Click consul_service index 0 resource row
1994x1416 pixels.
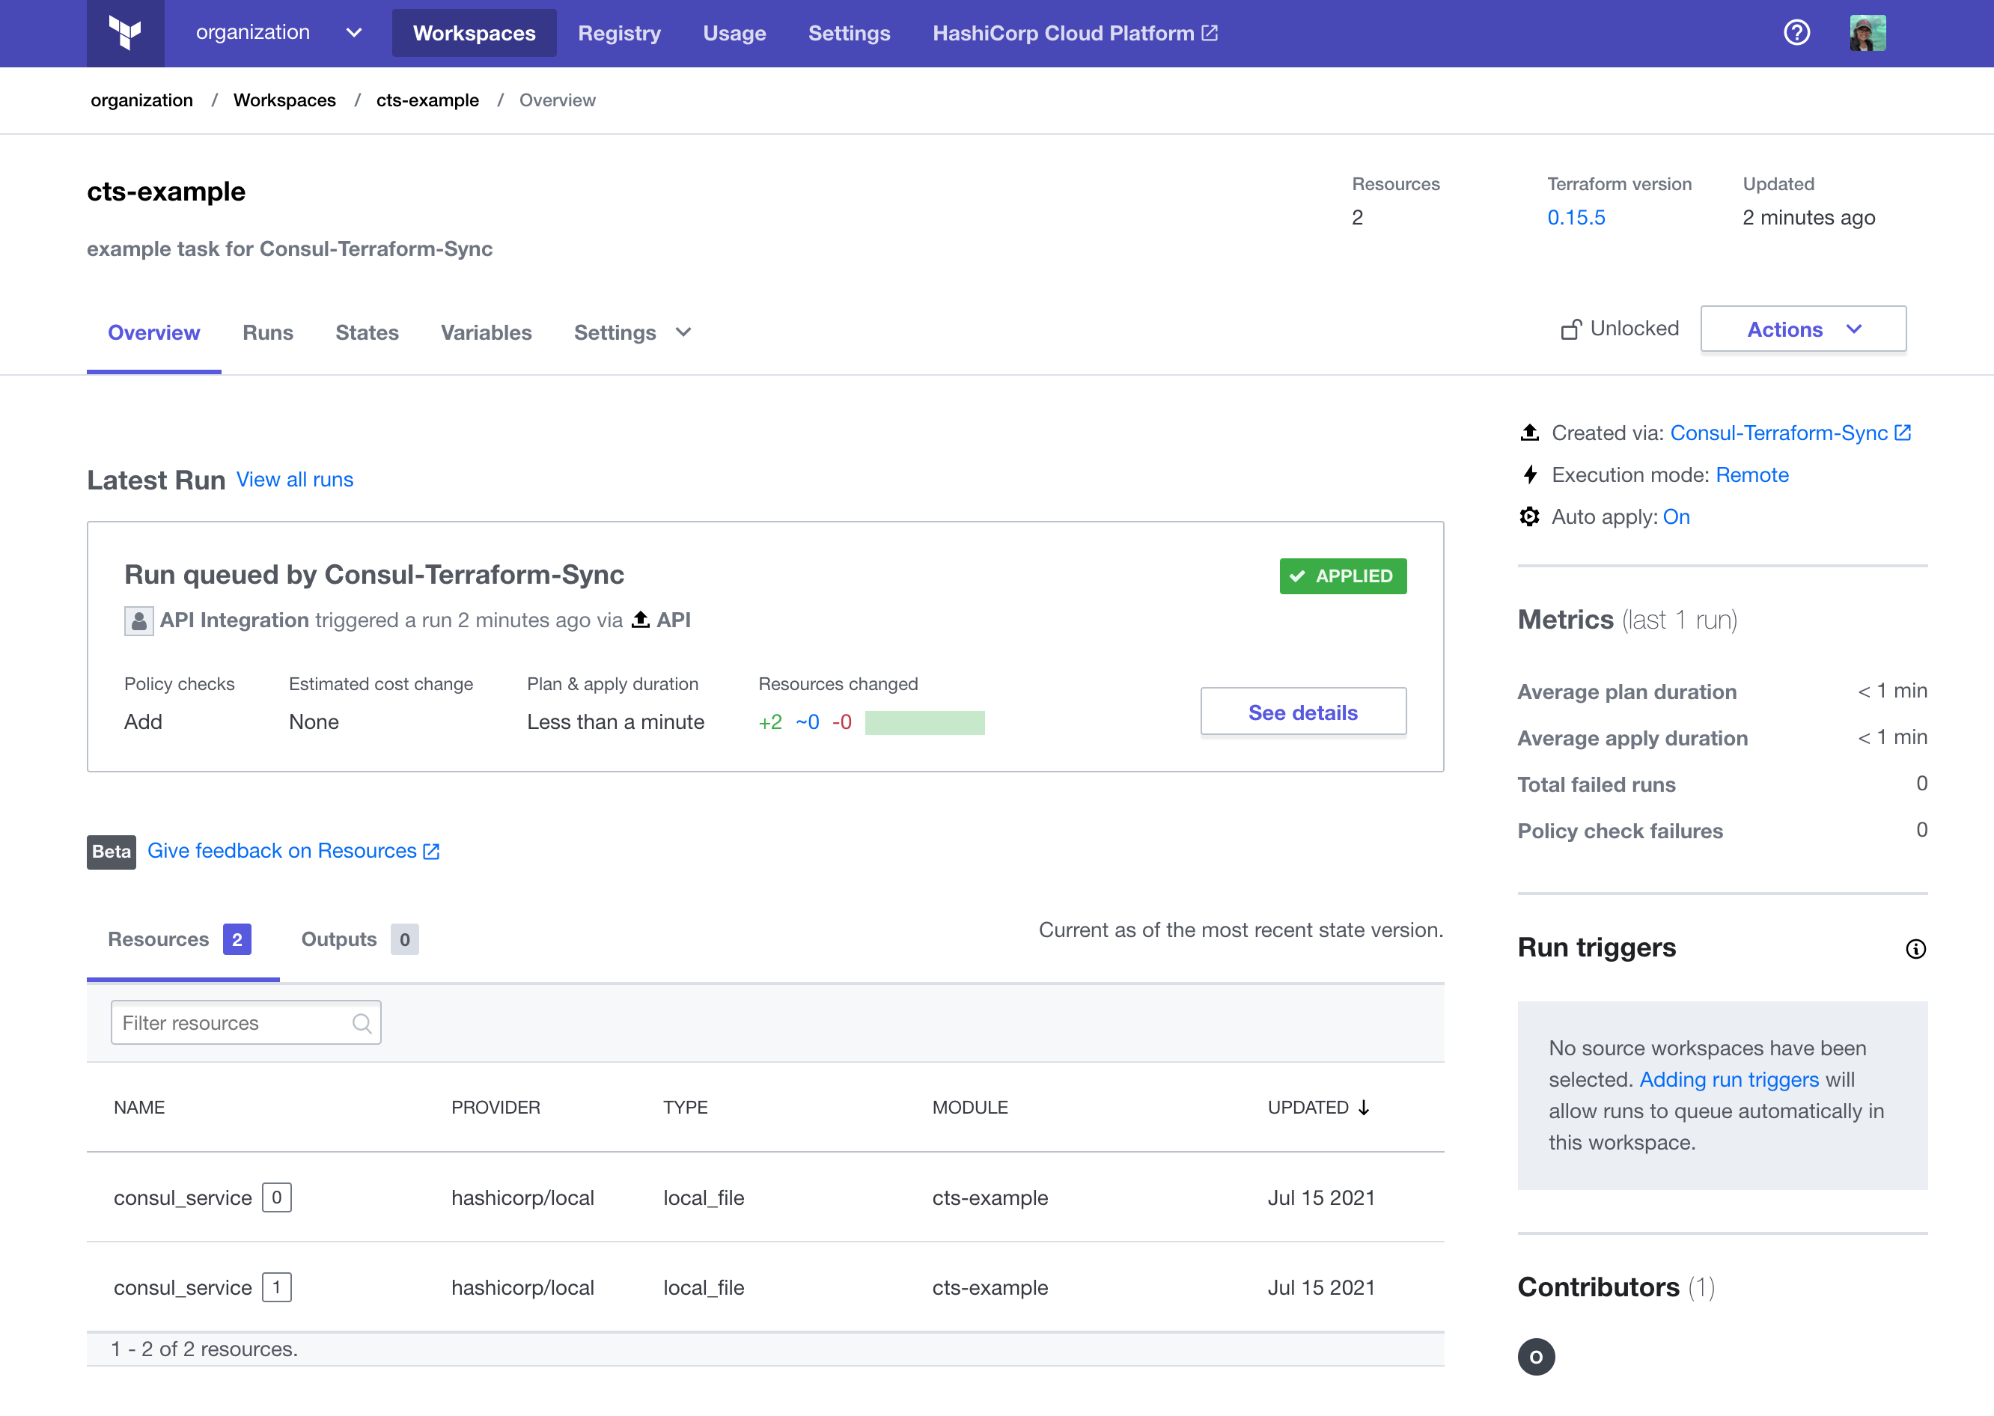766,1198
